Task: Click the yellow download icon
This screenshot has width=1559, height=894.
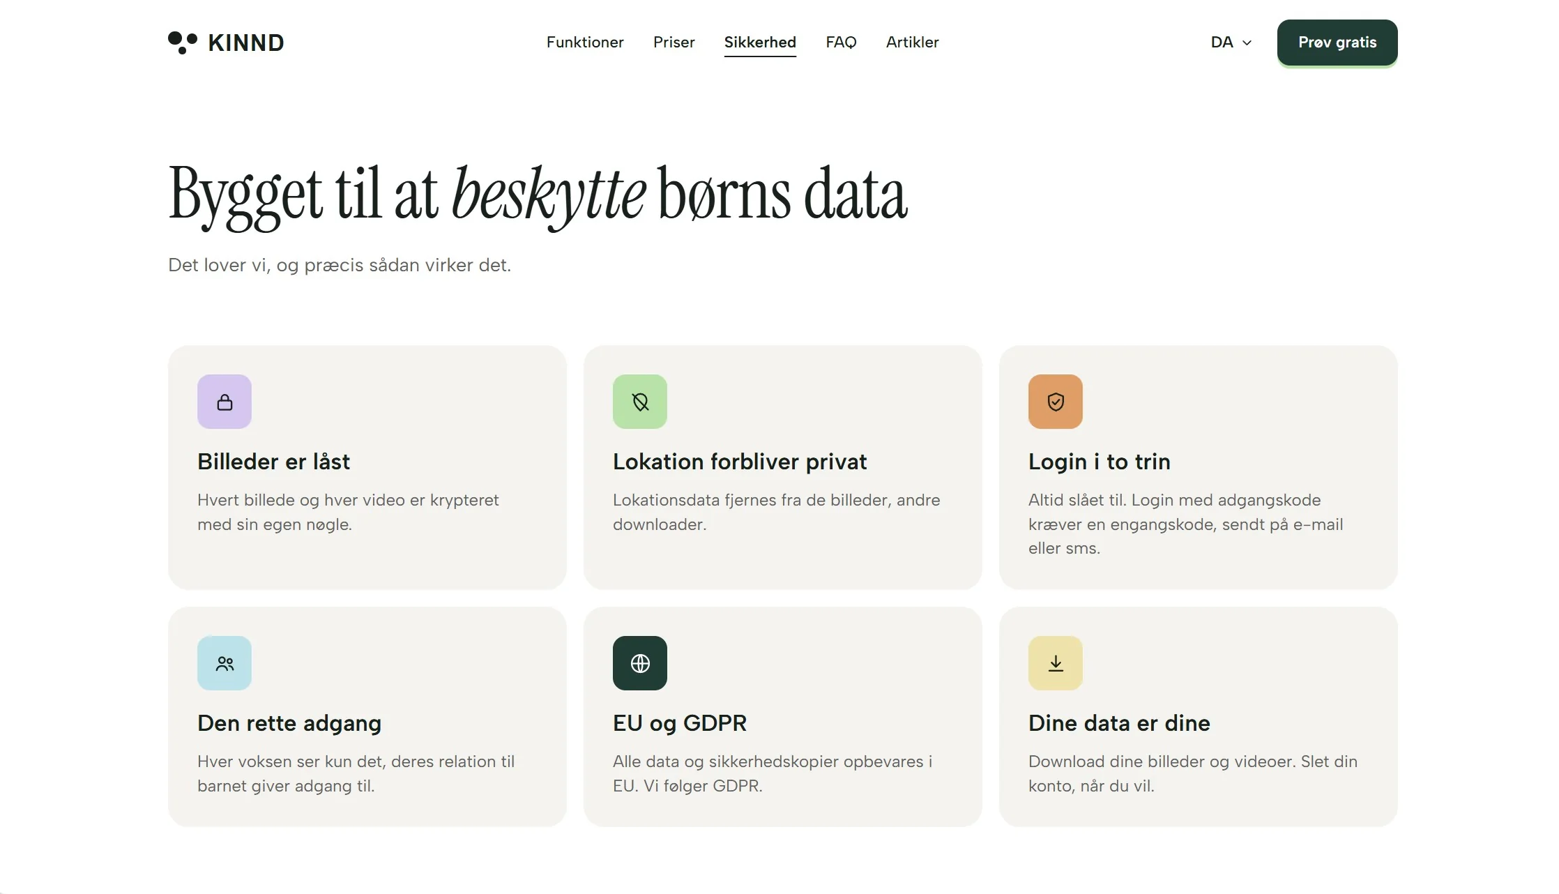Action: [1056, 663]
